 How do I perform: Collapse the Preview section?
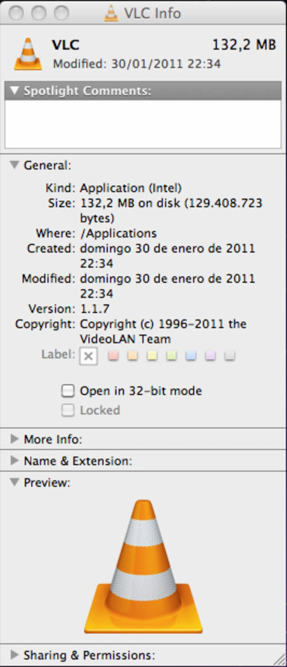(x=14, y=482)
